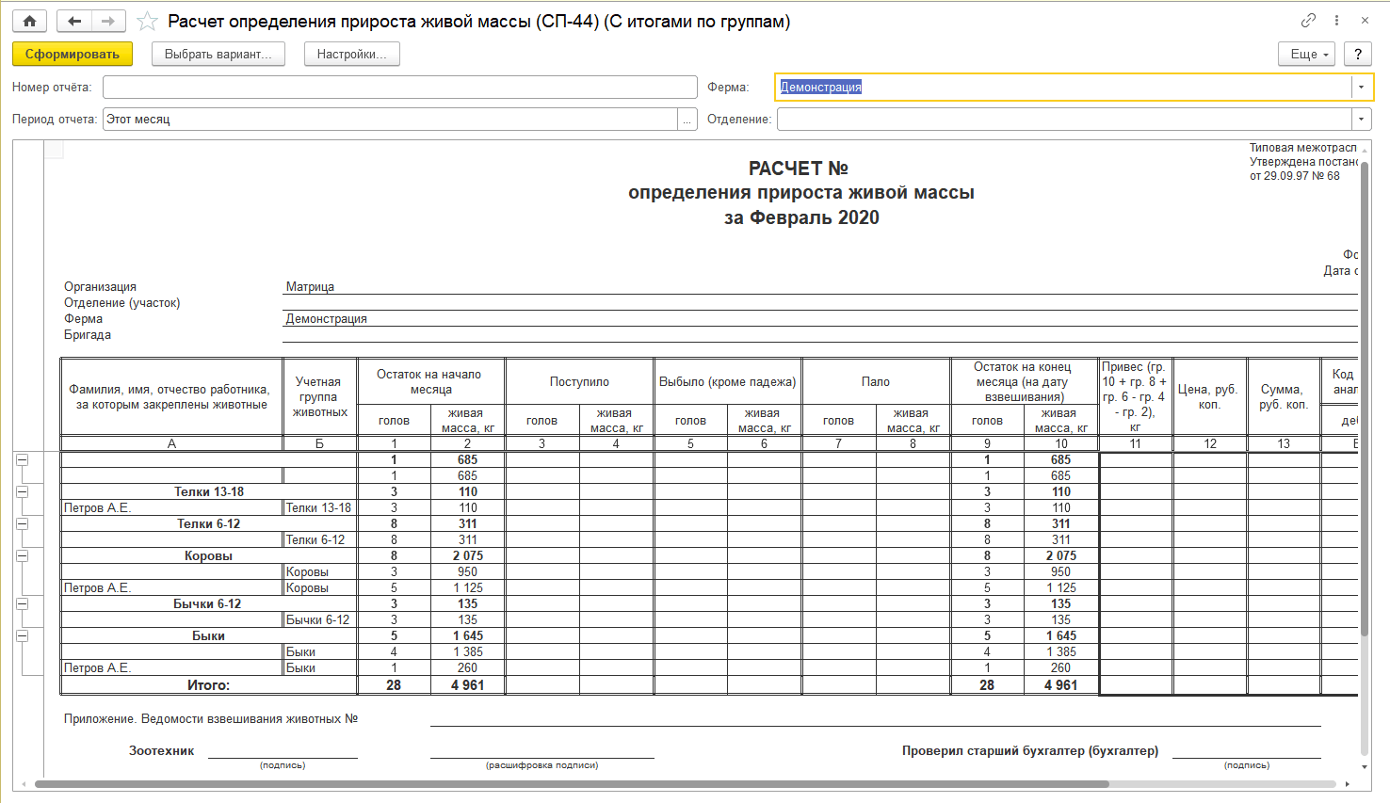Select the Матрица organization value
1390x803 pixels.
coord(310,287)
